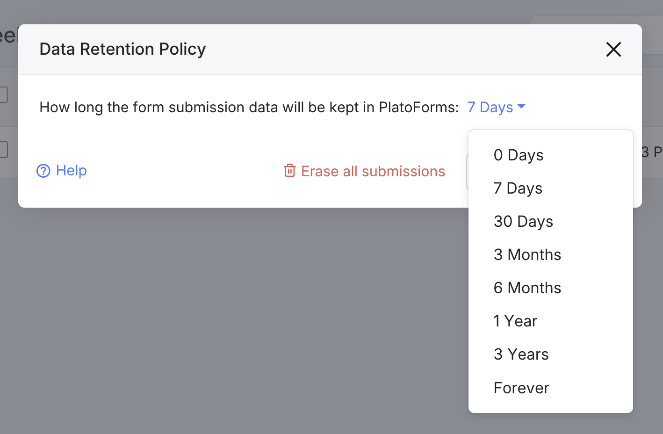Click the Erase all submissions link

pos(373,171)
